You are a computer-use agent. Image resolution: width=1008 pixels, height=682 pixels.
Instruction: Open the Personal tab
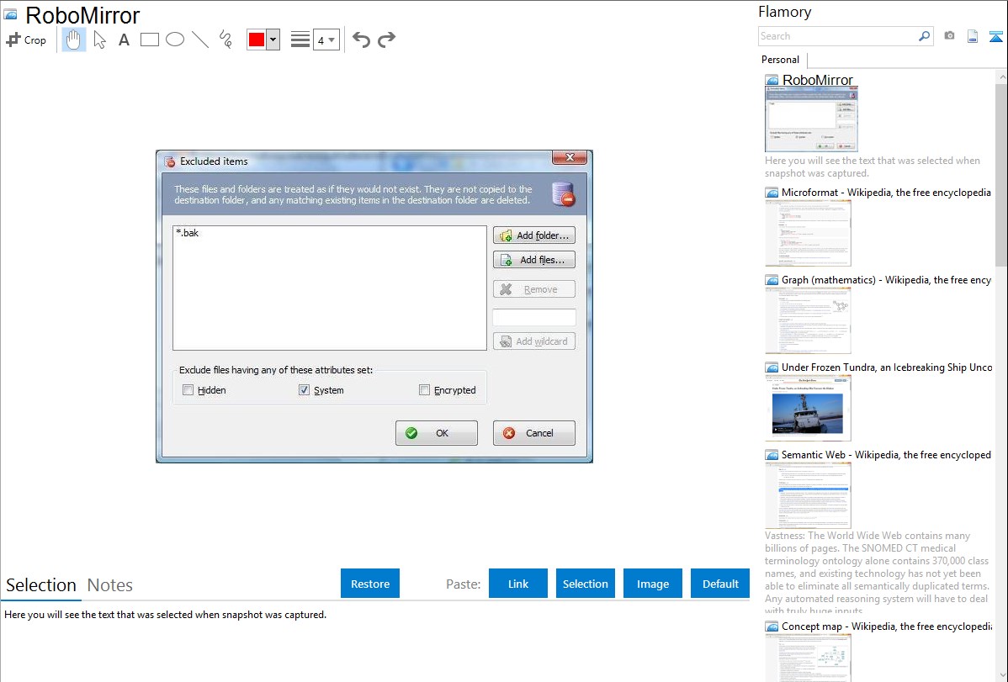point(780,59)
